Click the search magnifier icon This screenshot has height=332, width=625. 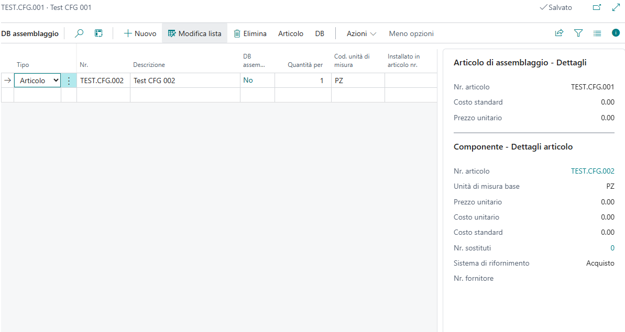click(79, 33)
